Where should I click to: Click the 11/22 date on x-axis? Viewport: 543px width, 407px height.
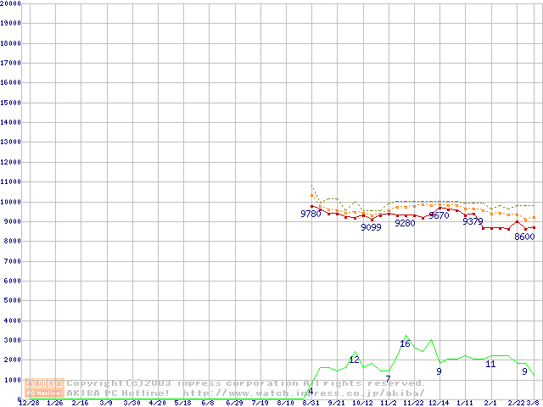(413, 403)
